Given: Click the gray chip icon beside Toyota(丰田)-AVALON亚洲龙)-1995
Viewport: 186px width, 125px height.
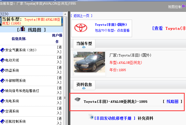Looking at the screenshot, I should tap(78, 100).
